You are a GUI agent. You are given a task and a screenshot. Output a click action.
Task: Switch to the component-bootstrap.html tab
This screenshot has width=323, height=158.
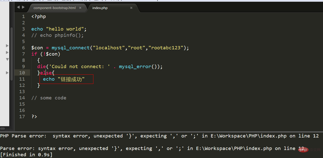pyautogui.click(x=55, y=8)
